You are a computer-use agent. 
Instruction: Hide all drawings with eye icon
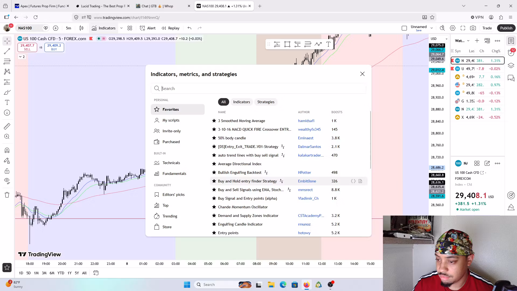[7, 181]
